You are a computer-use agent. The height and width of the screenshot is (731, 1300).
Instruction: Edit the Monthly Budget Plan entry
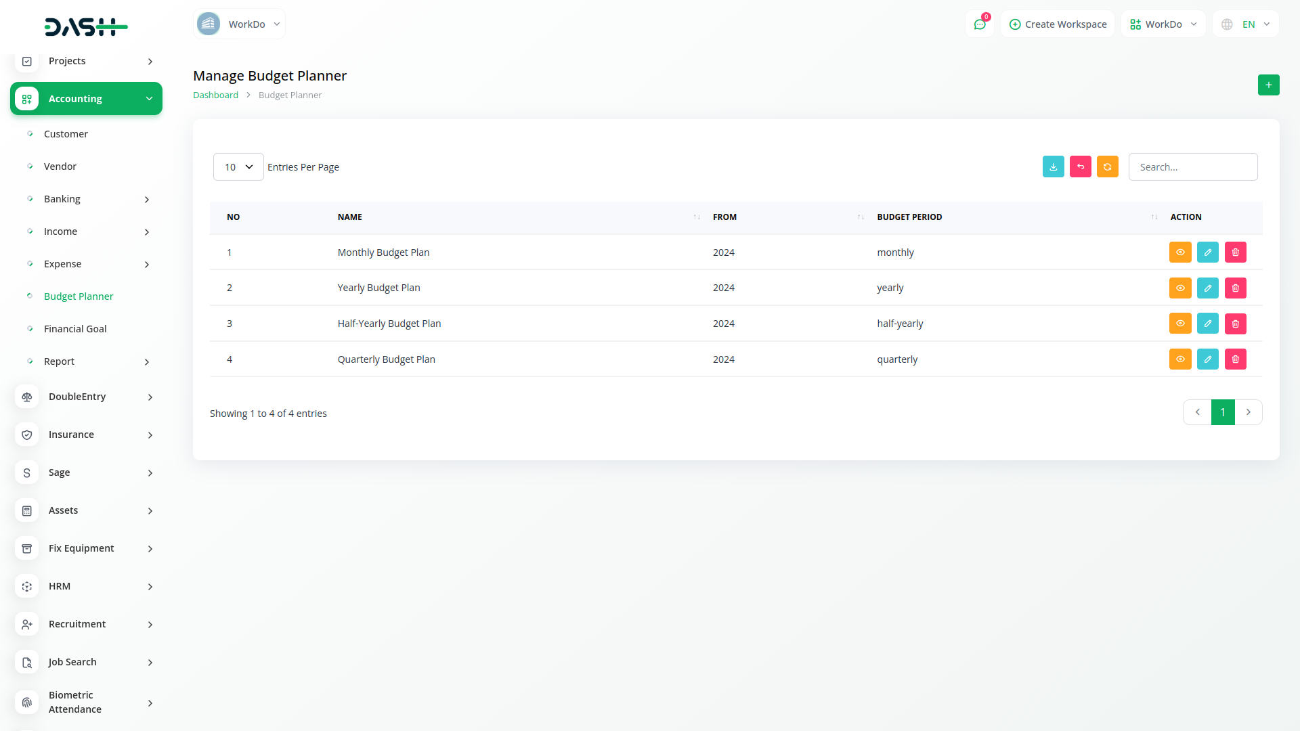[1207, 252]
